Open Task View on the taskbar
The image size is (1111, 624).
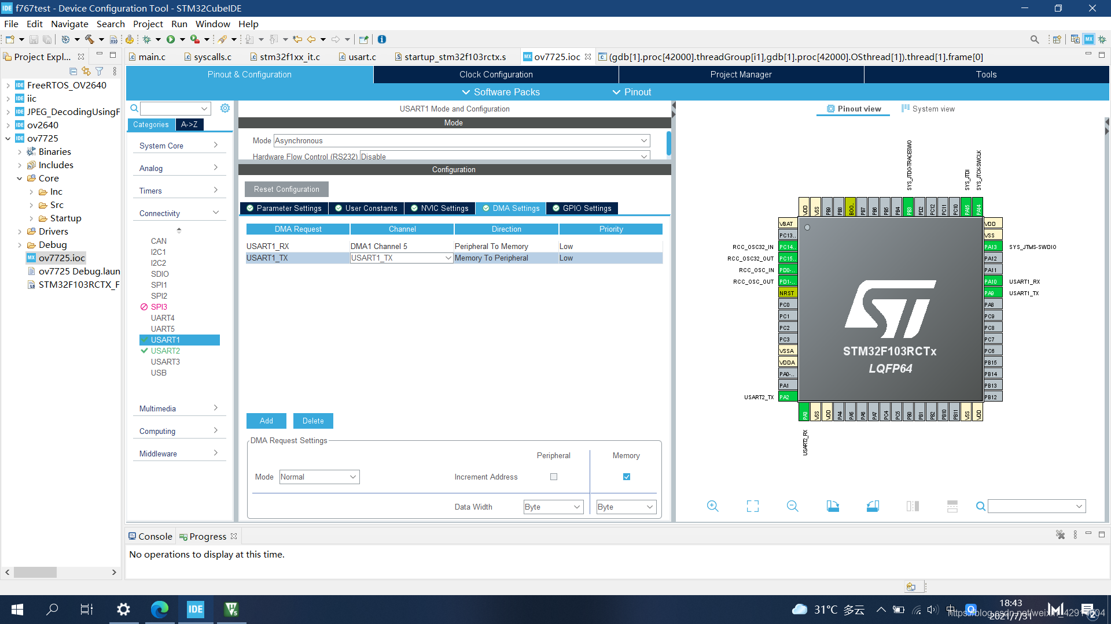[x=87, y=609]
